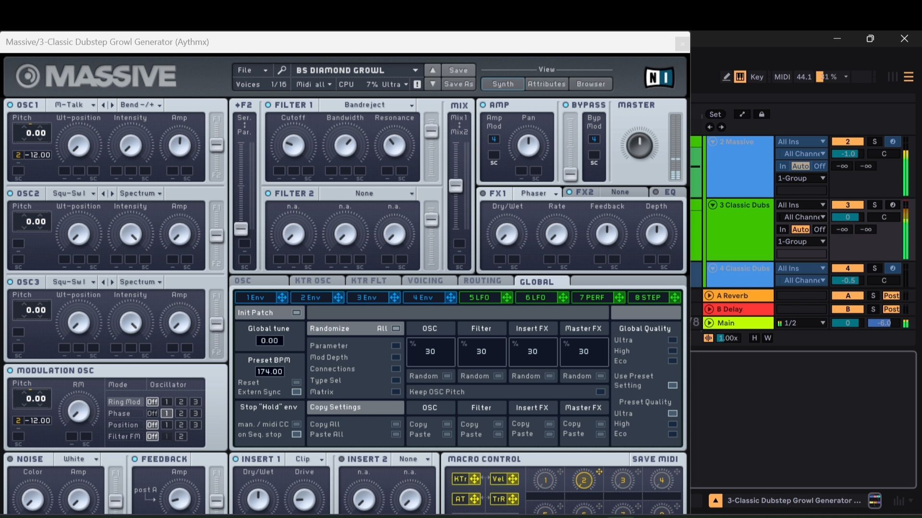Open the Browser view tab
Viewport: 922px width, 518px height.
coord(591,84)
